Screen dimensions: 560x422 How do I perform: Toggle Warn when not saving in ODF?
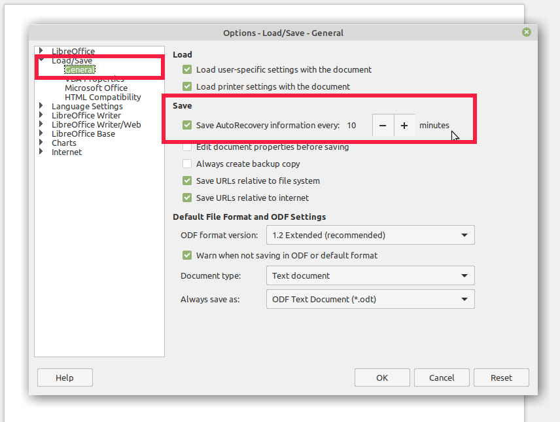(187, 255)
